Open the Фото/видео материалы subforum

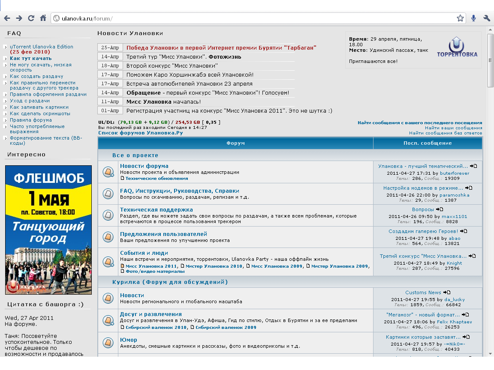tap(155, 271)
